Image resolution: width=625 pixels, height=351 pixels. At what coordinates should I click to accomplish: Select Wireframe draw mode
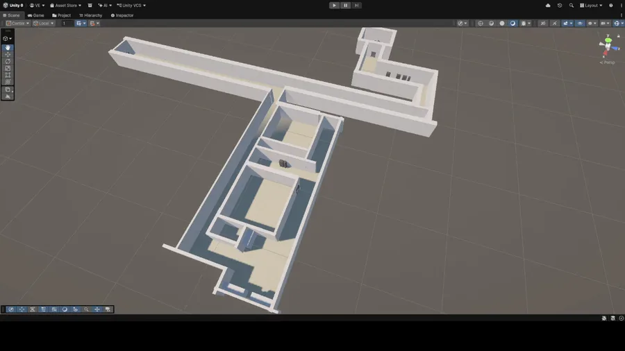point(481,23)
